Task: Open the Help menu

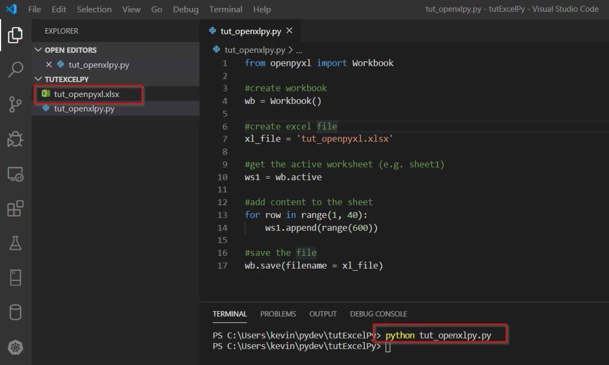Action: [x=262, y=9]
